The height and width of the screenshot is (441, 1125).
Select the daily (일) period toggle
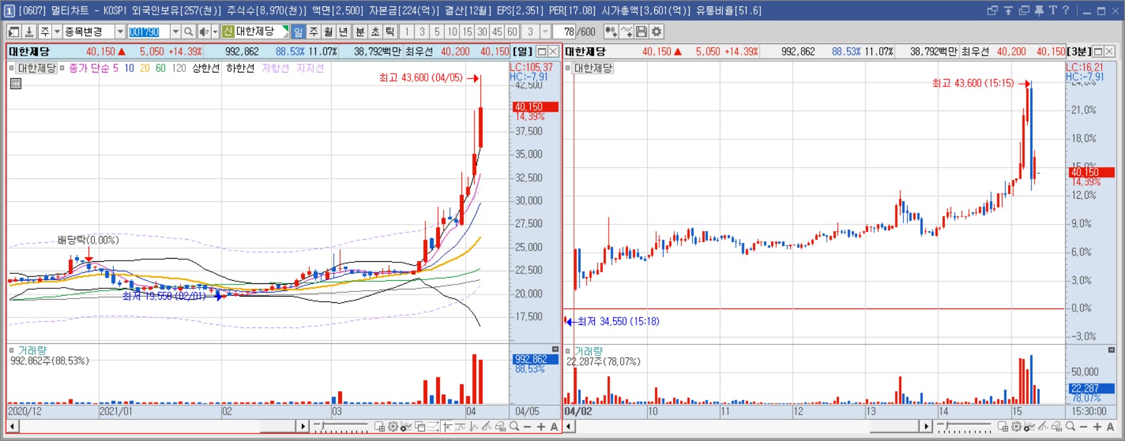coord(298,32)
